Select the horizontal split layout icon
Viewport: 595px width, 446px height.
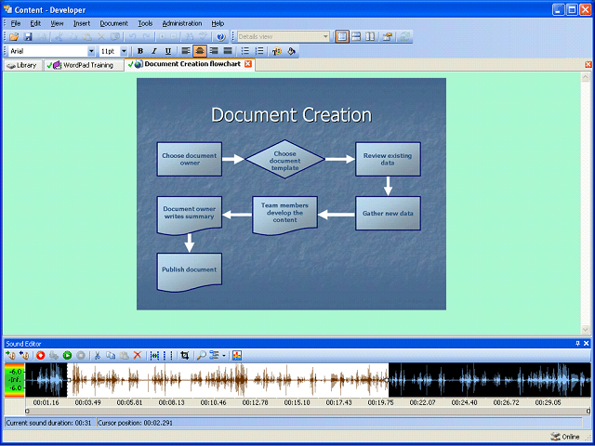pyautogui.click(x=355, y=37)
